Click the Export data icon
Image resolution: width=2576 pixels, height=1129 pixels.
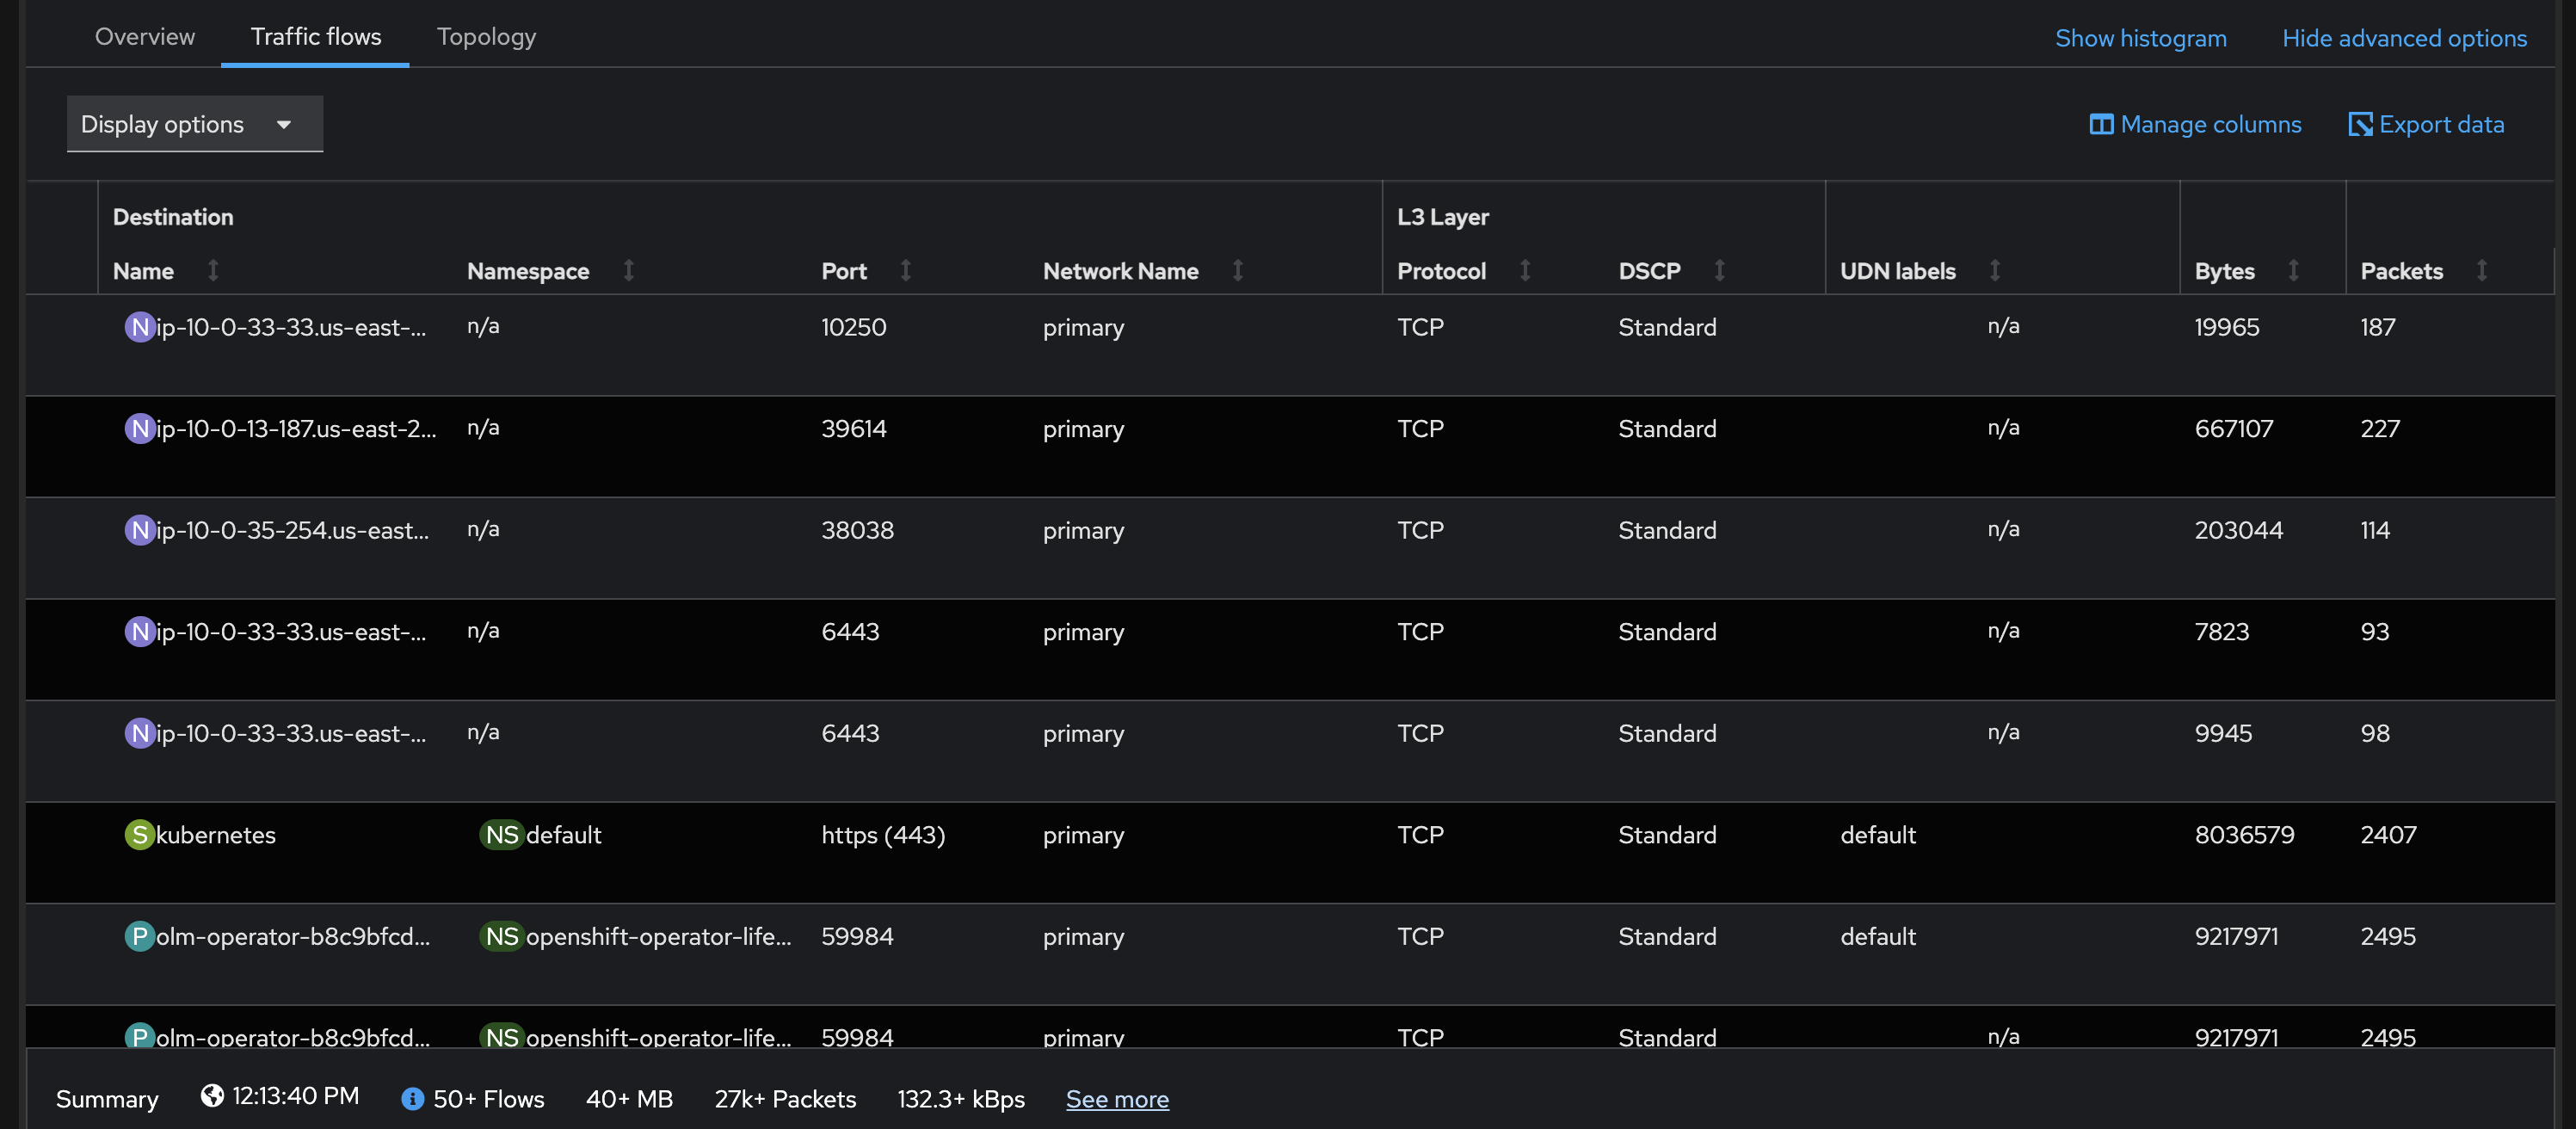click(2360, 124)
